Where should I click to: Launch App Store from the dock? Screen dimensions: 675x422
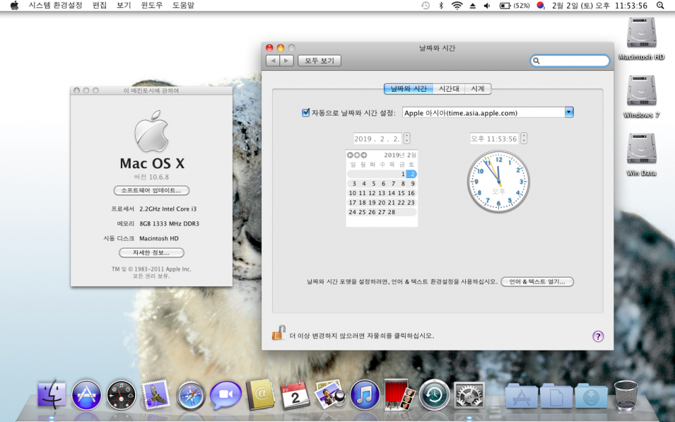click(x=86, y=395)
